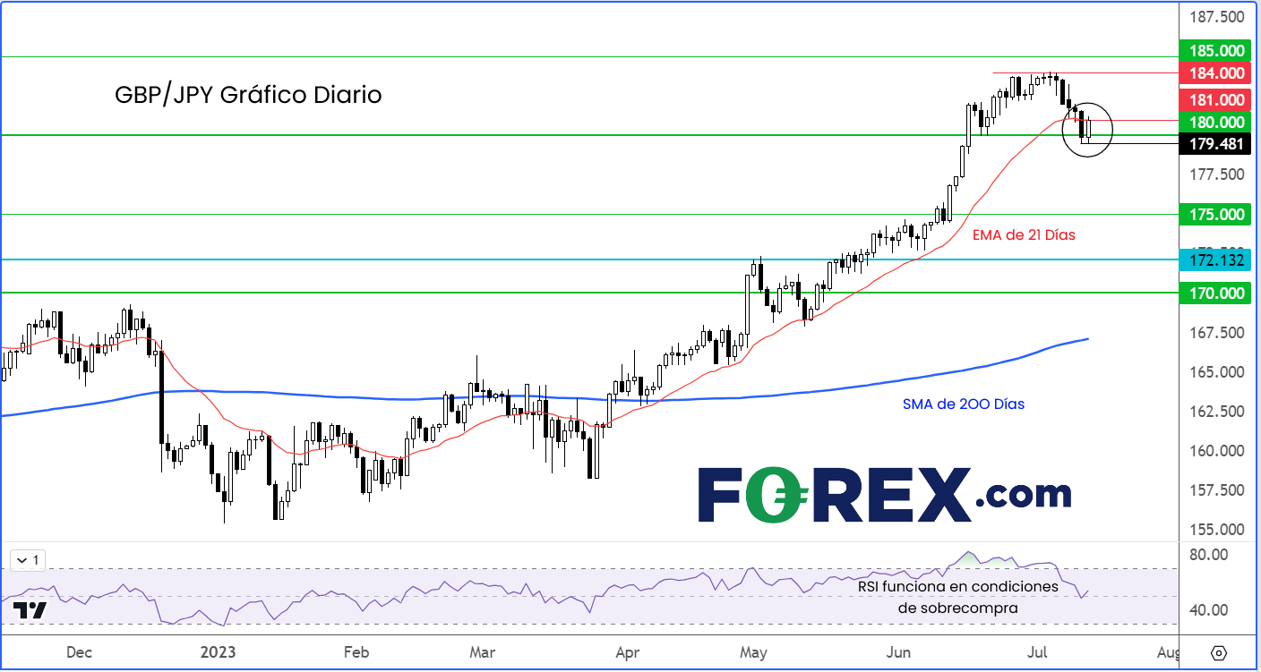The image size is (1261, 672).
Task: Select the 184.000 red price label
Action: pyautogui.click(x=1214, y=73)
